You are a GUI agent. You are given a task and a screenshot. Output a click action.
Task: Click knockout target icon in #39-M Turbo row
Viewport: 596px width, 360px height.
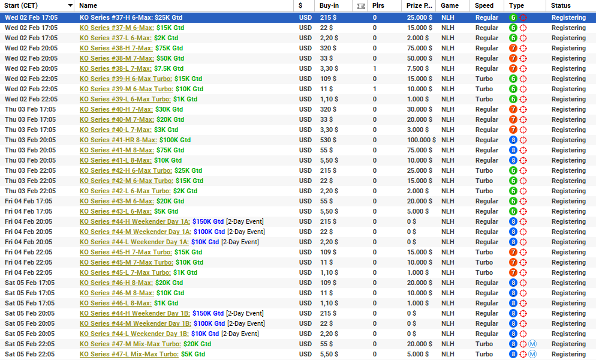tap(523, 89)
